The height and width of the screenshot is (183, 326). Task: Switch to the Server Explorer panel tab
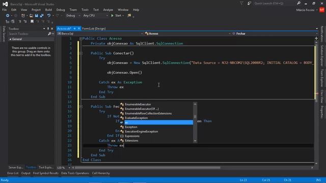(x=16, y=167)
